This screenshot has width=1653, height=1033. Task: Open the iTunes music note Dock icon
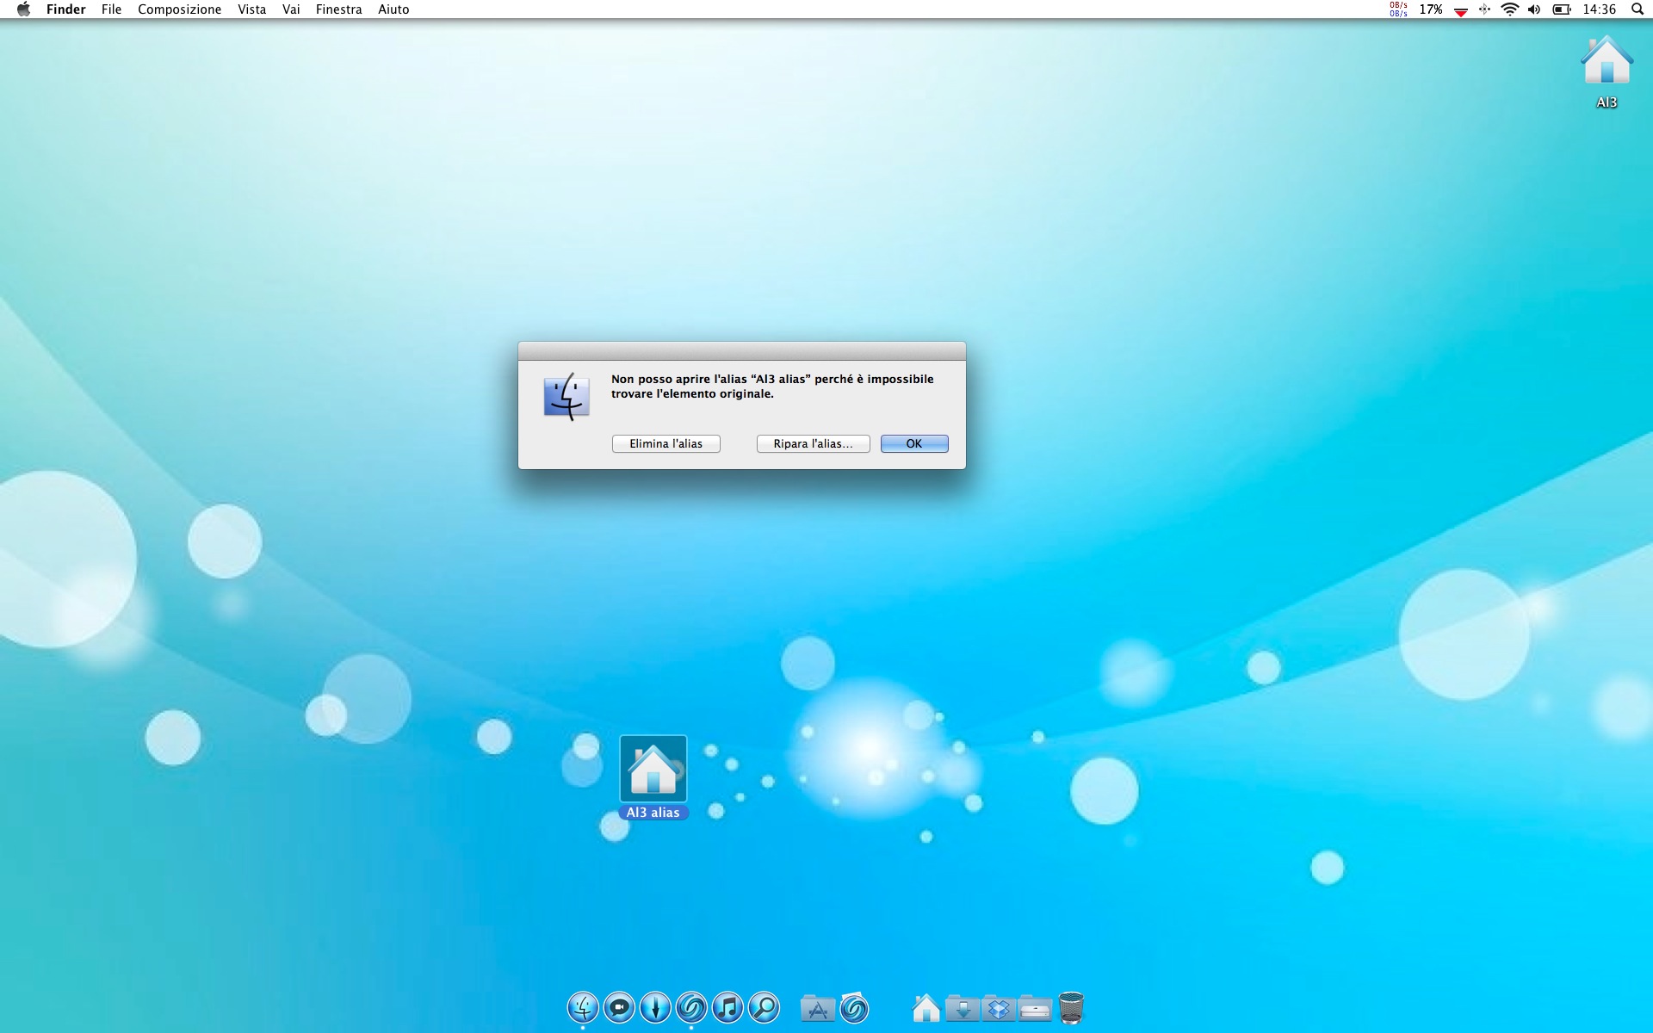pyautogui.click(x=727, y=1007)
